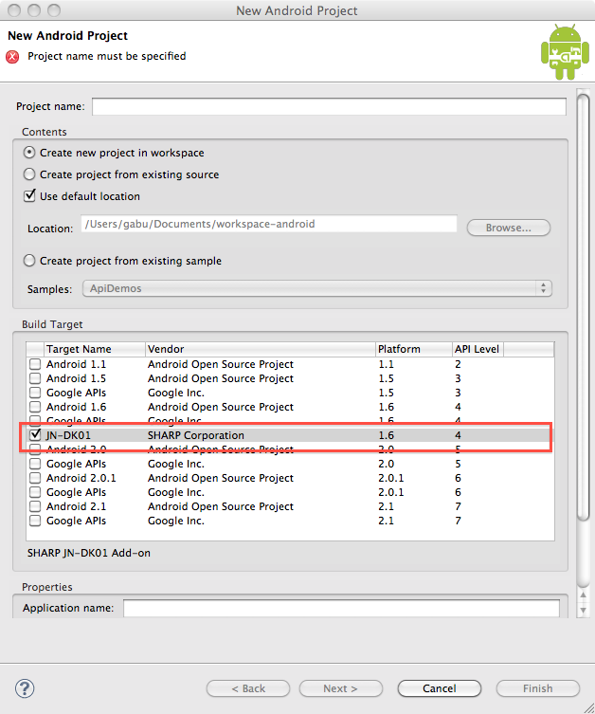Check the Android 2.0.1 build target
This screenshot has width=595, height=714.
35,478
